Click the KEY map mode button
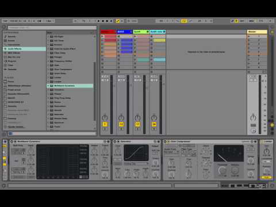The height and width of the screenshot is (207, 276). [242, 21]
